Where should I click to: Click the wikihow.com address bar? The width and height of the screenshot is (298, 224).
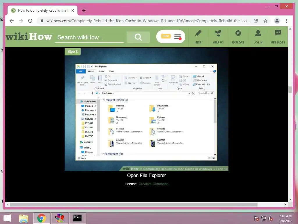(148, 21)
